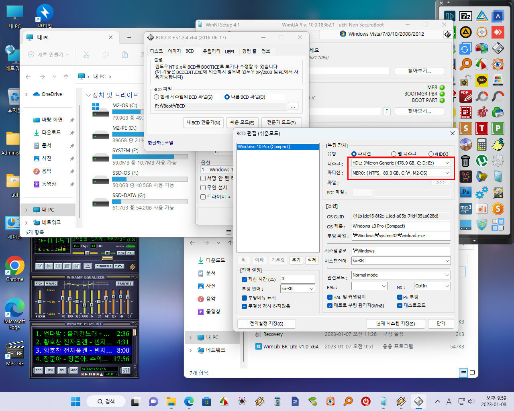514x411 pixels.
Task: Click Winamp equalizer PRESETS button
Action: 124,283
